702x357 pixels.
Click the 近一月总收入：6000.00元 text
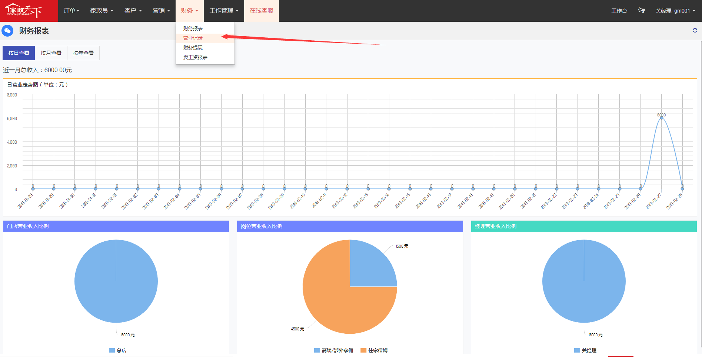pos(37,70)
